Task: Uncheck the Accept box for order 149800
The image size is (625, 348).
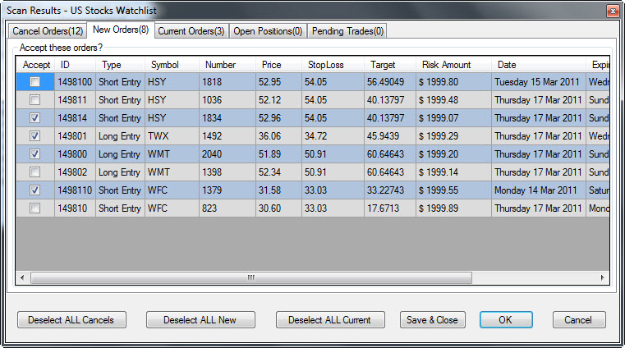Action: (35, 153)
